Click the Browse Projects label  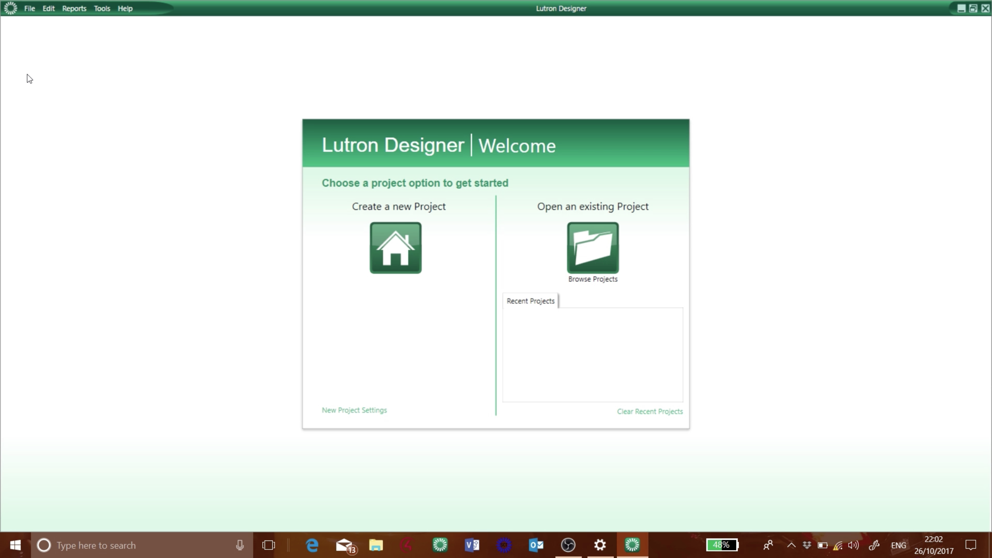pos(592,279)
